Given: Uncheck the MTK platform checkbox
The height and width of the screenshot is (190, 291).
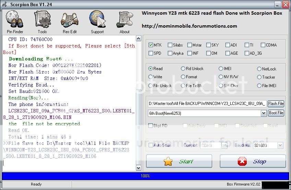Looking at the screenshot, I should click(x=151, y=45).
